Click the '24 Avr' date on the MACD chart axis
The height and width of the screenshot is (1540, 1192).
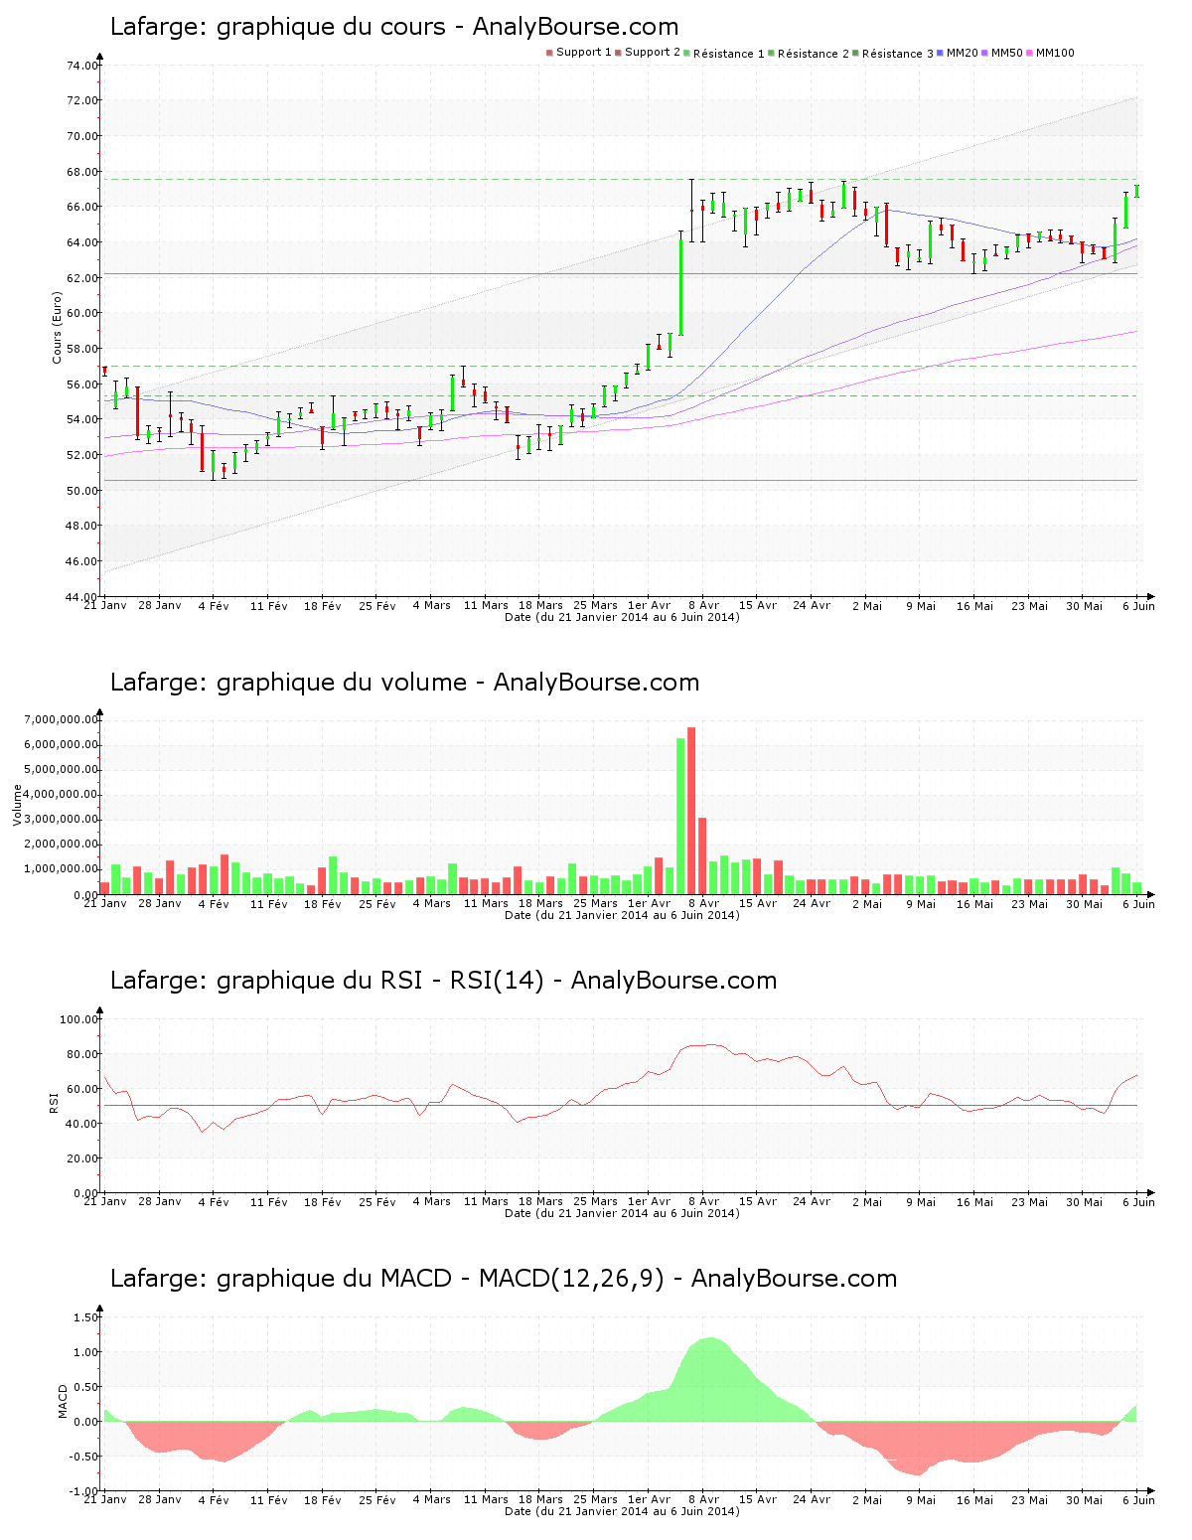[x=813, y=1499]
